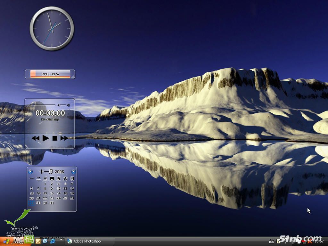Click the CPU meter resize grip corner
The image size is (328, 246).
73,77
